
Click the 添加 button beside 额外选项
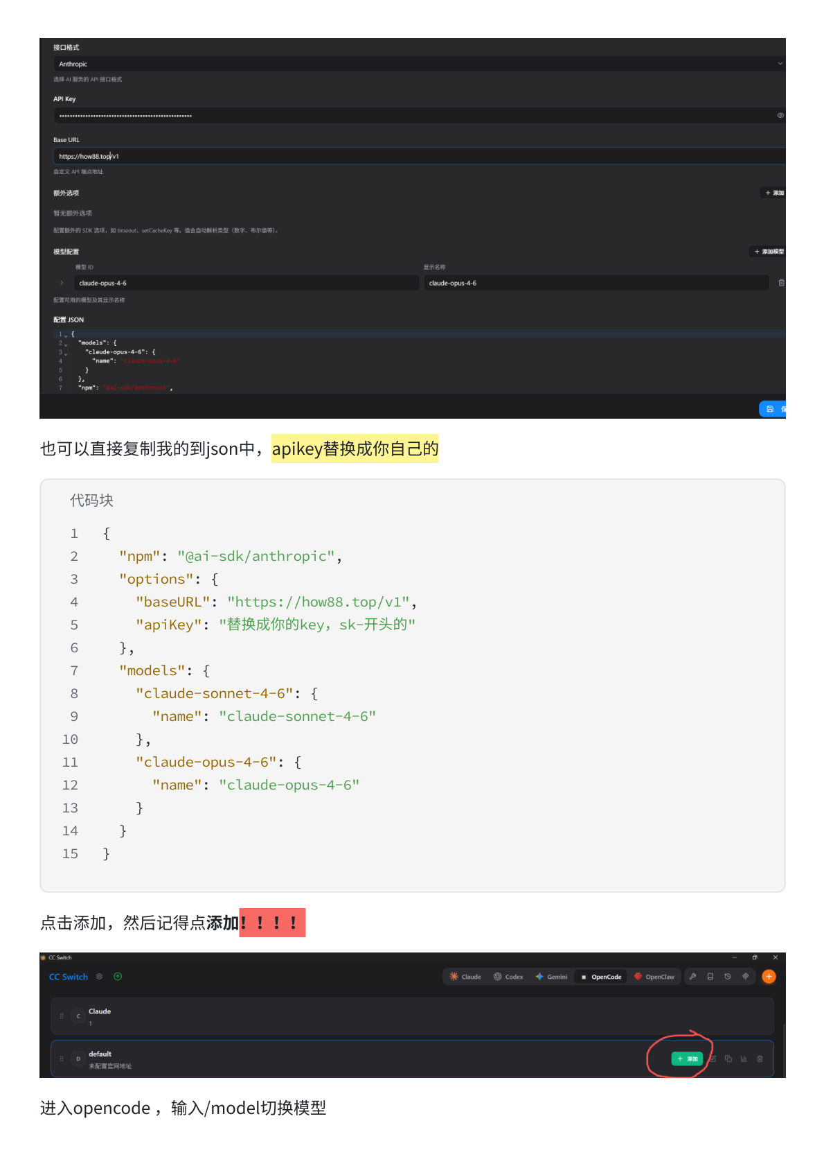tap(774, 193)
